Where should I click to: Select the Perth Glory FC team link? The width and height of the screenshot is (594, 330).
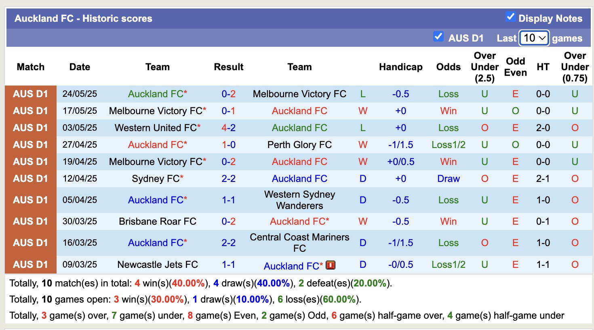point(299,144)
